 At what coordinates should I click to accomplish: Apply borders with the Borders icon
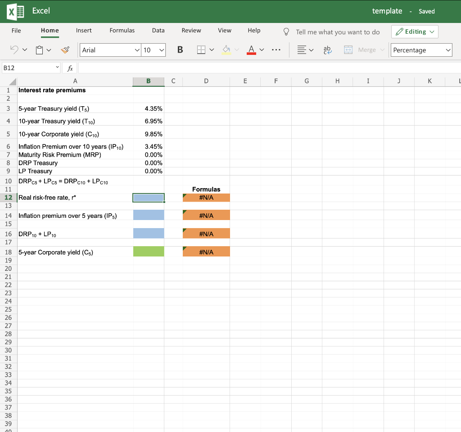(201, 49)
